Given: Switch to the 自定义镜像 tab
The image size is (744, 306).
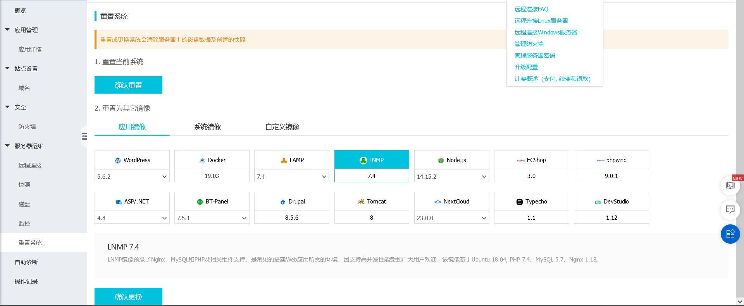Looking at the screenshot, I should click(282, 127).
